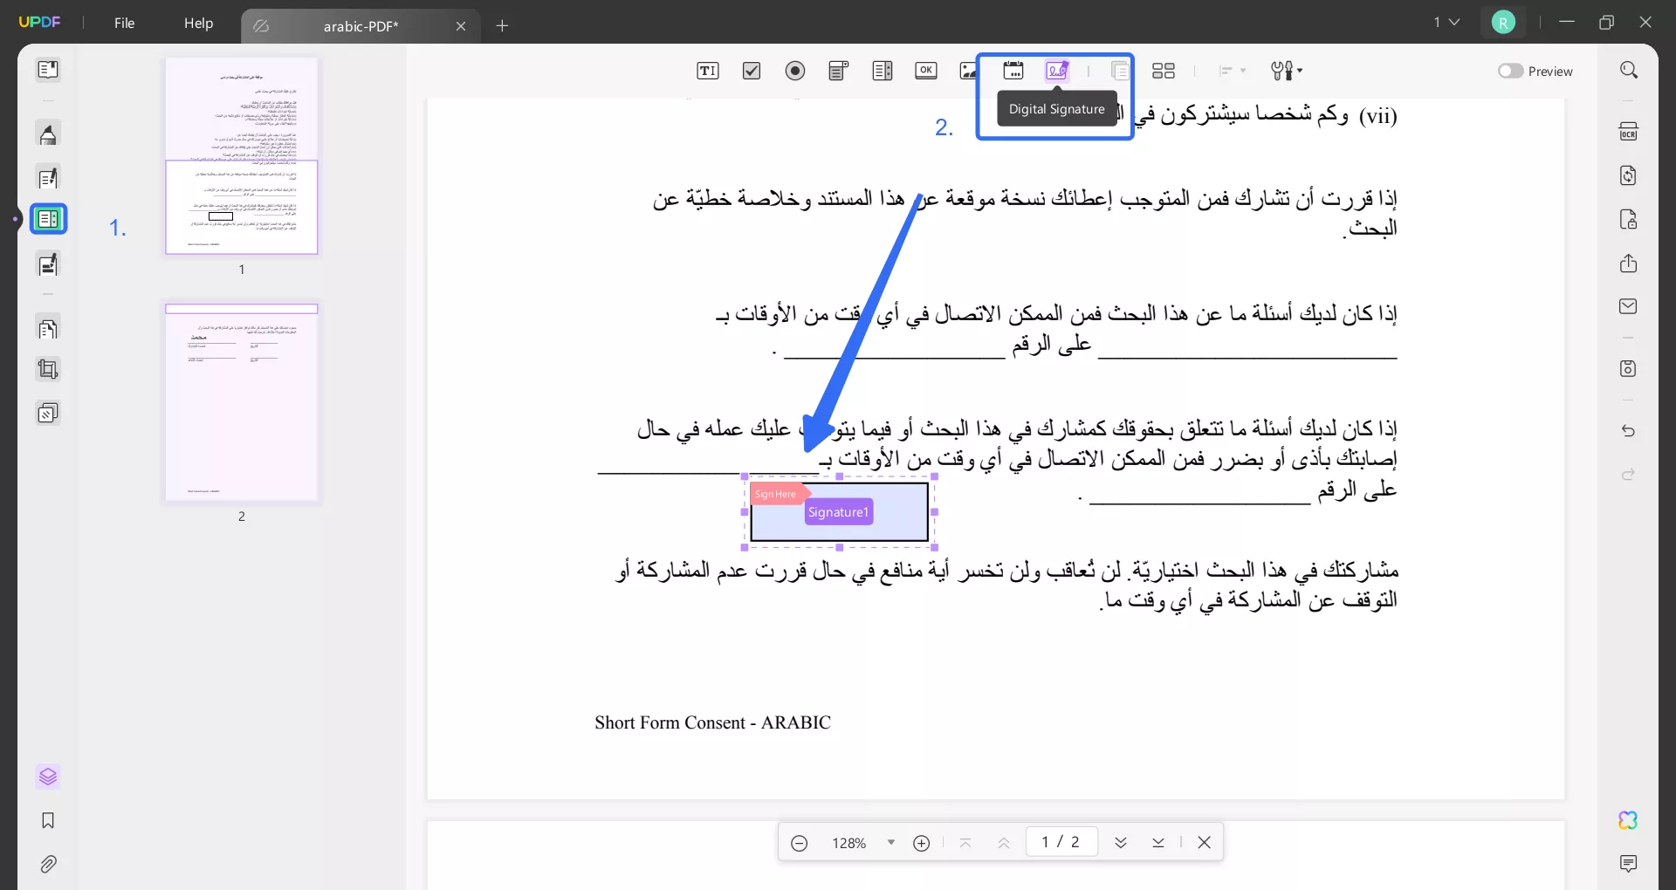This screenshot has height=890, width=1676.
Task: Open the OCR tool in the right sidebar
Action: coord(1629,131)
